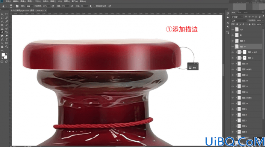The width and height of the screenshot is (265, 147).
Task: Hide layer 图层 15
Action: (233, 64)
